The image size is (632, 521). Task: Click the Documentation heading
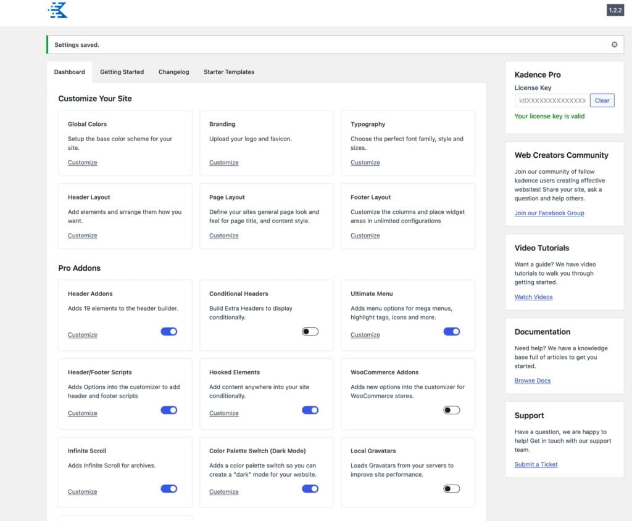tap(542, 332)
